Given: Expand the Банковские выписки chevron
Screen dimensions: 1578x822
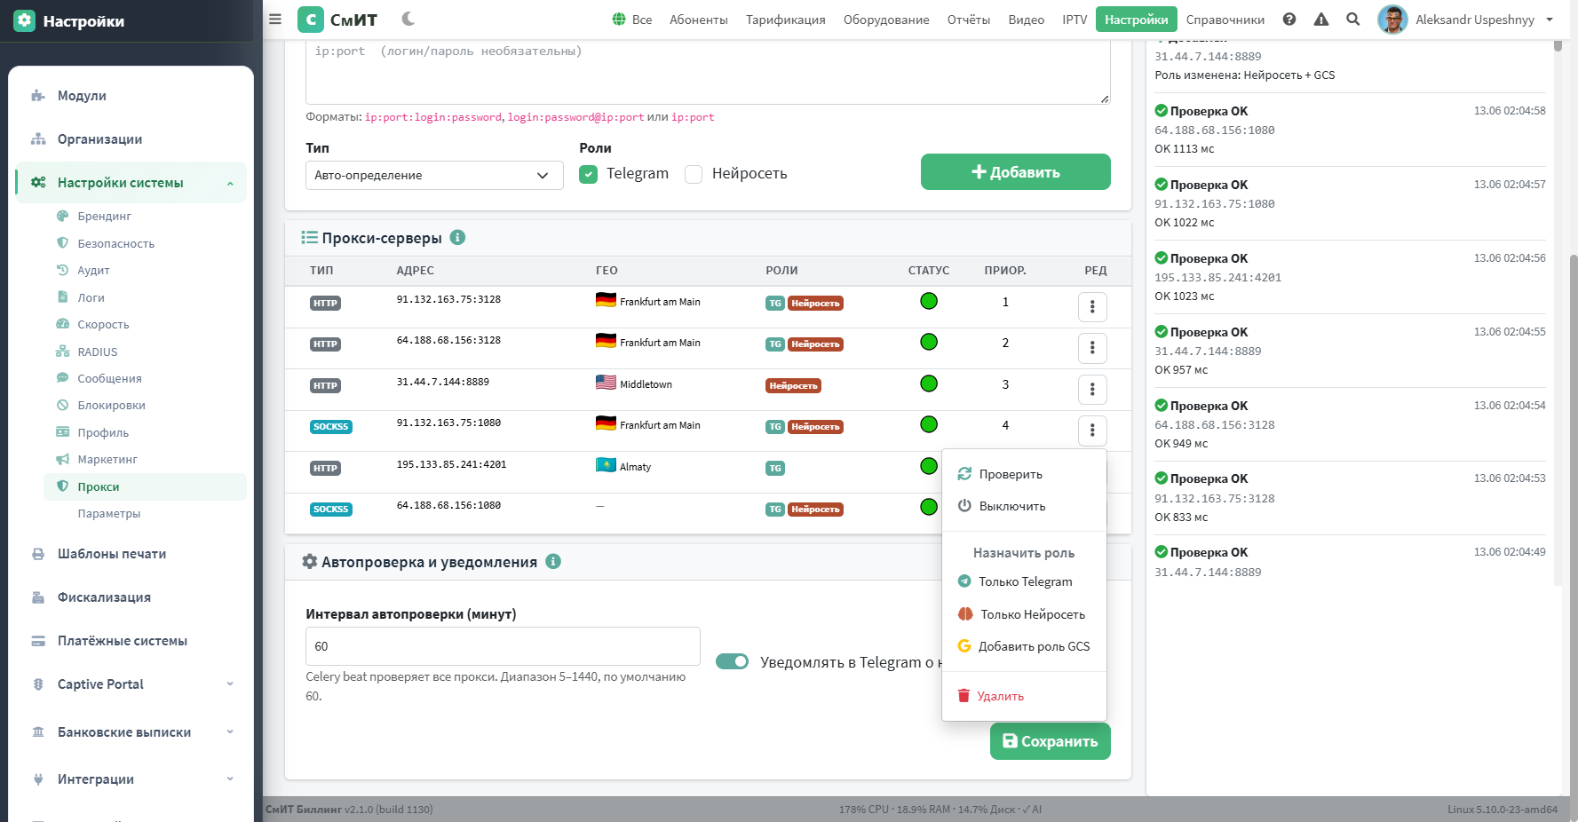Looking at the screenshot, I should coord(230,732).
